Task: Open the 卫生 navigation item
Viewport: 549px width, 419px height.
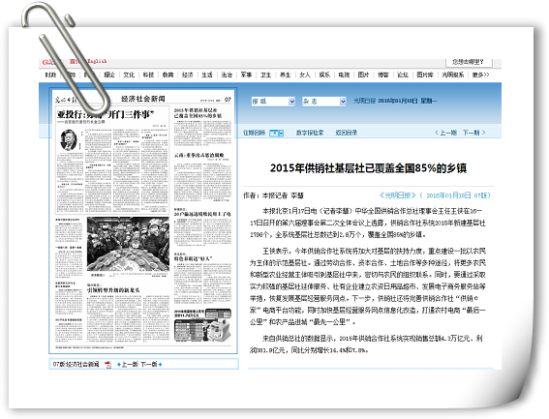Action: click(x=265, y=75)
